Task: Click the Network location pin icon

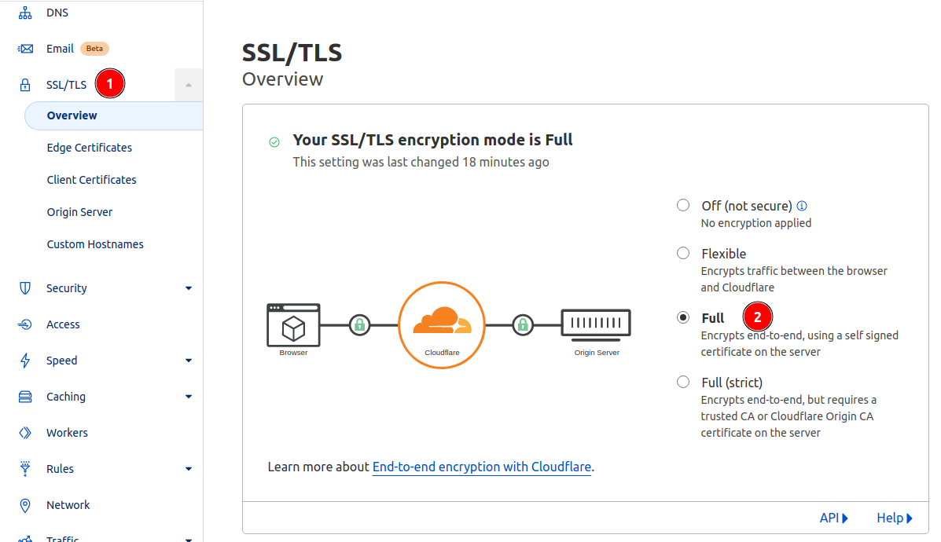Action: pos(25,505)
